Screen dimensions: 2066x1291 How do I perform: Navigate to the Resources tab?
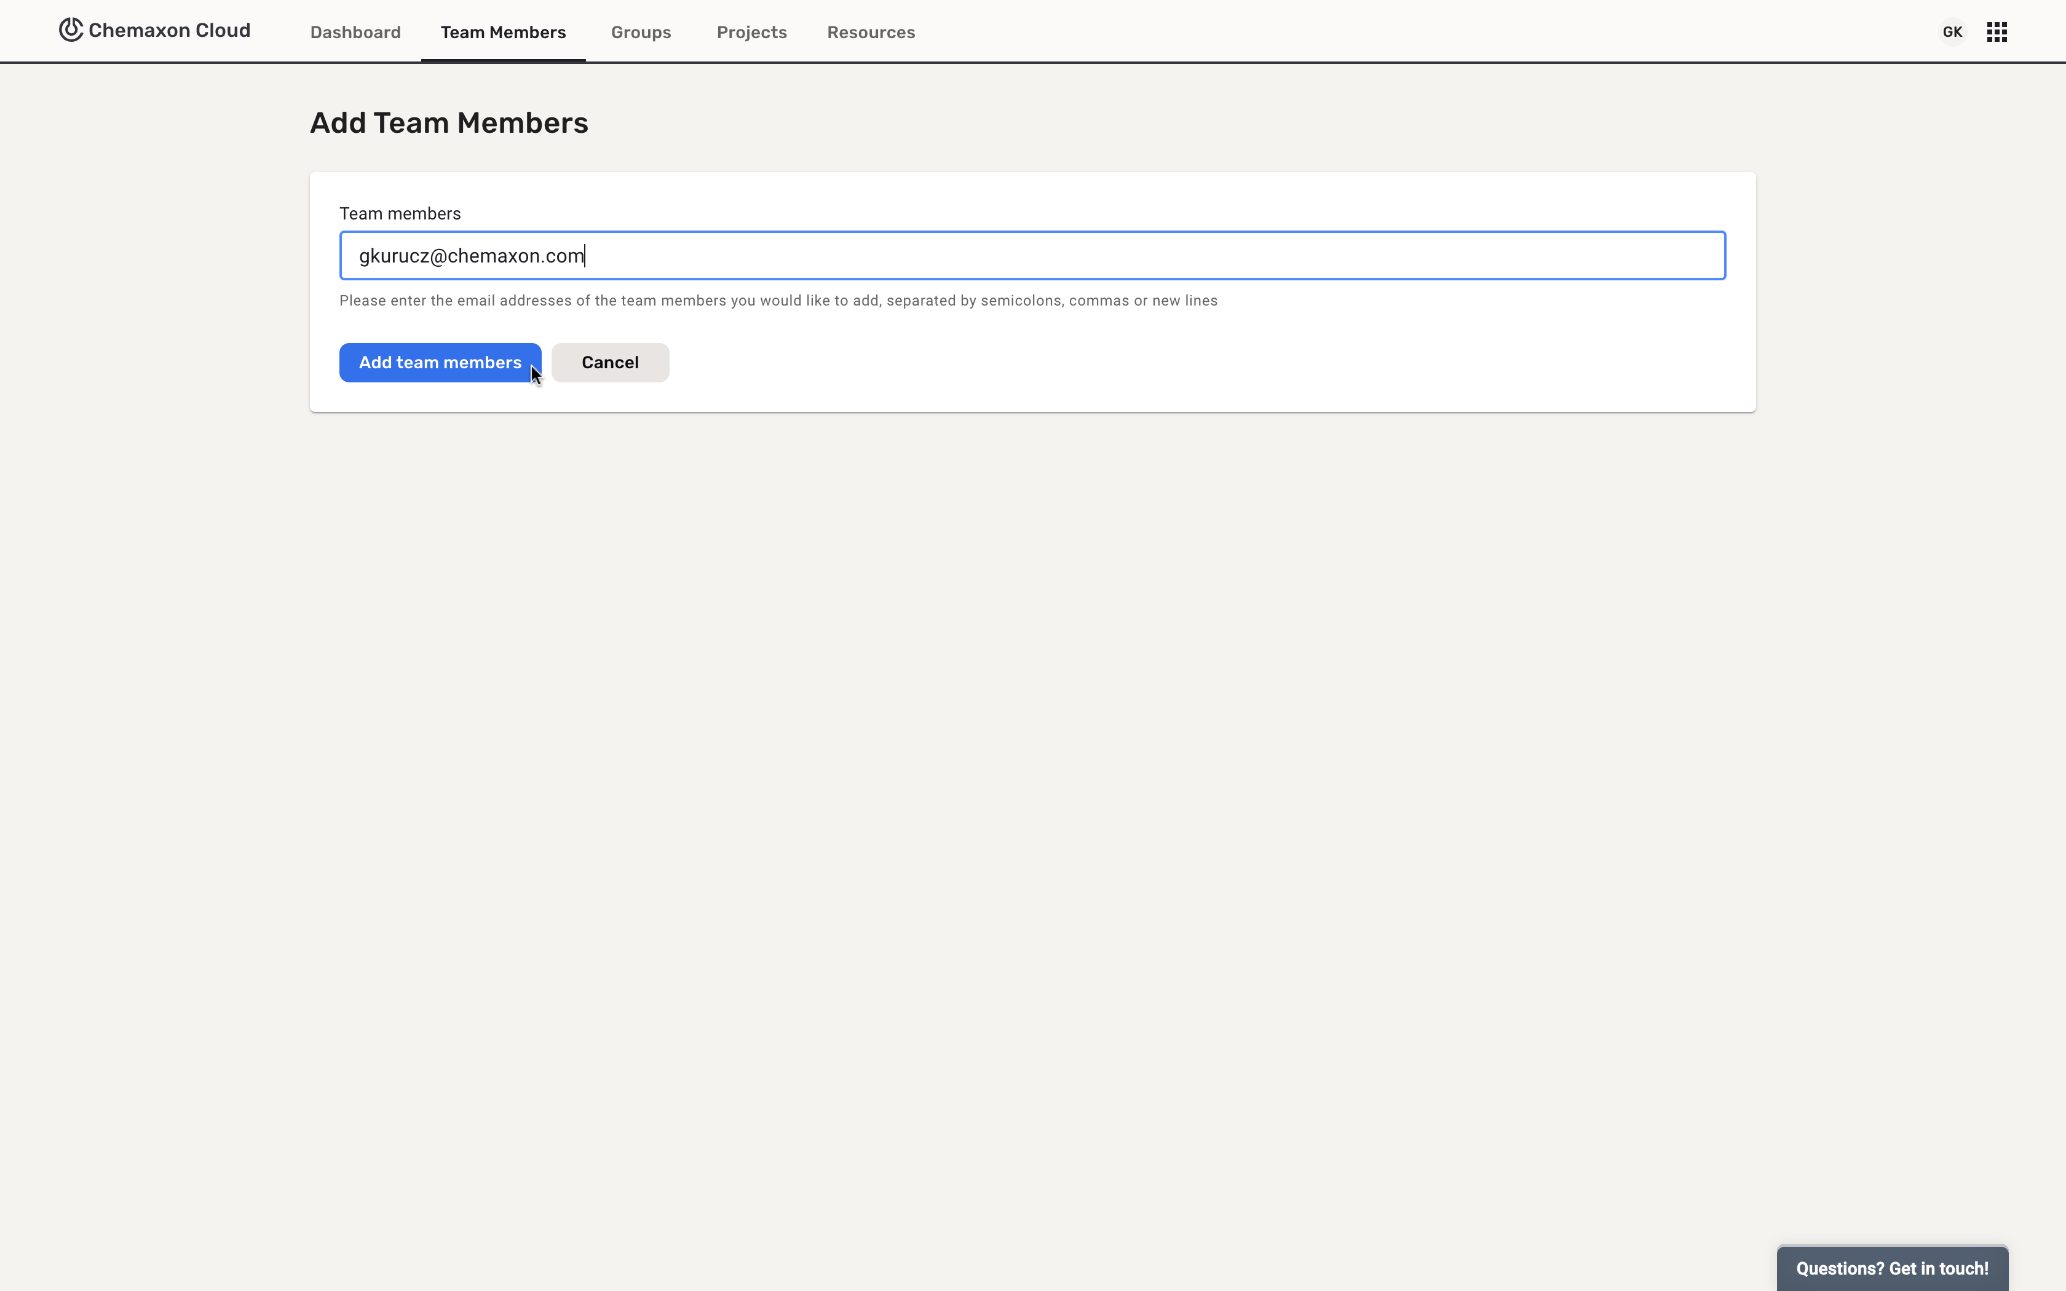click(x=870, y=33)
